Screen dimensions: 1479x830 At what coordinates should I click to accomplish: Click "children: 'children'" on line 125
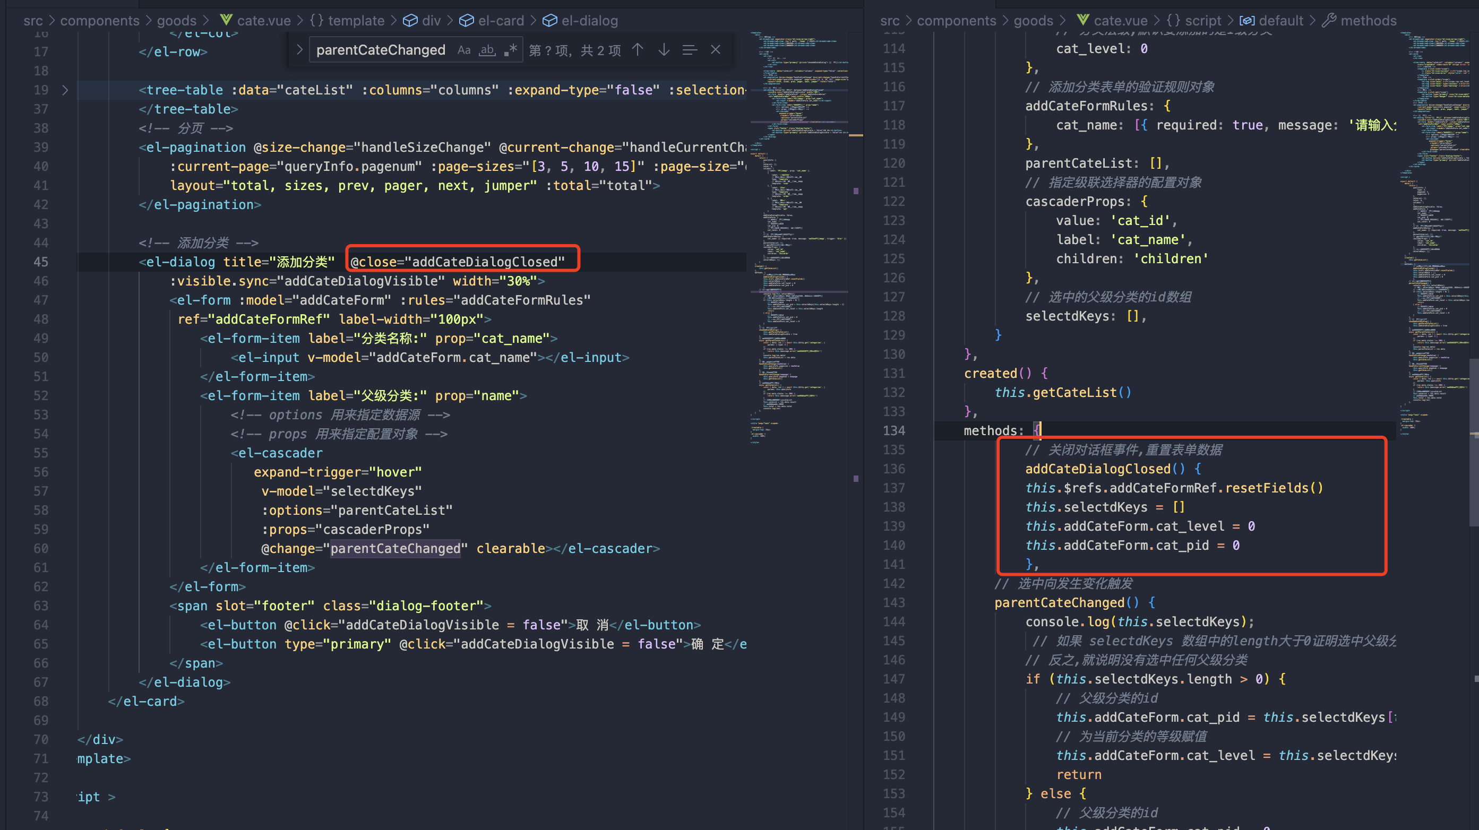click(1132, 259)
